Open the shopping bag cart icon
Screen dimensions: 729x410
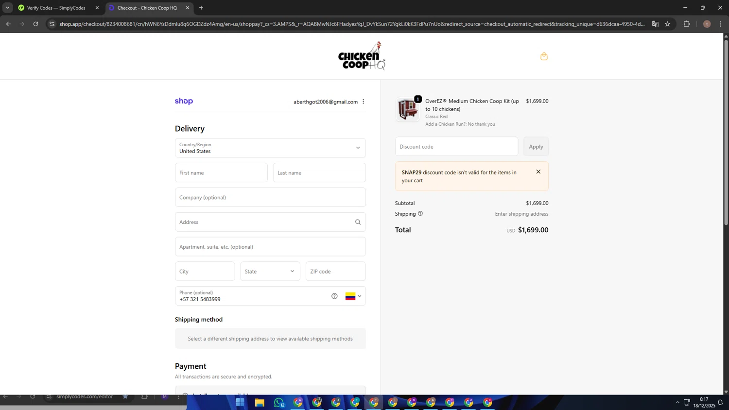544,56
